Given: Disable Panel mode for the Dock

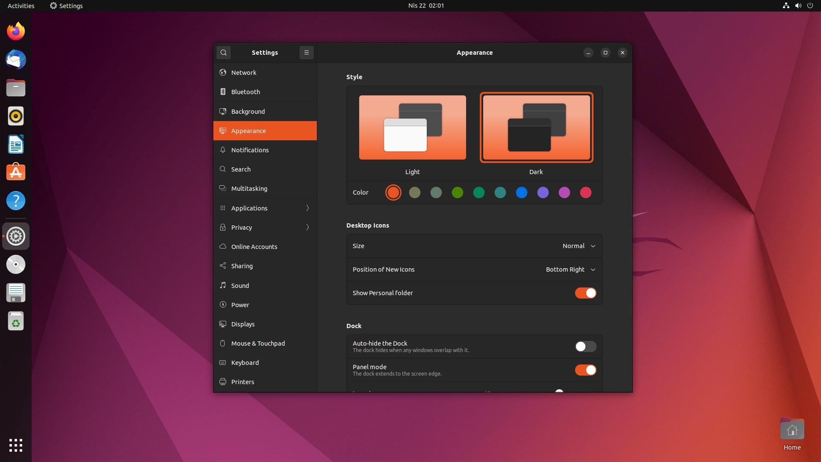Looking at the screenshot, I should (585, 370).
